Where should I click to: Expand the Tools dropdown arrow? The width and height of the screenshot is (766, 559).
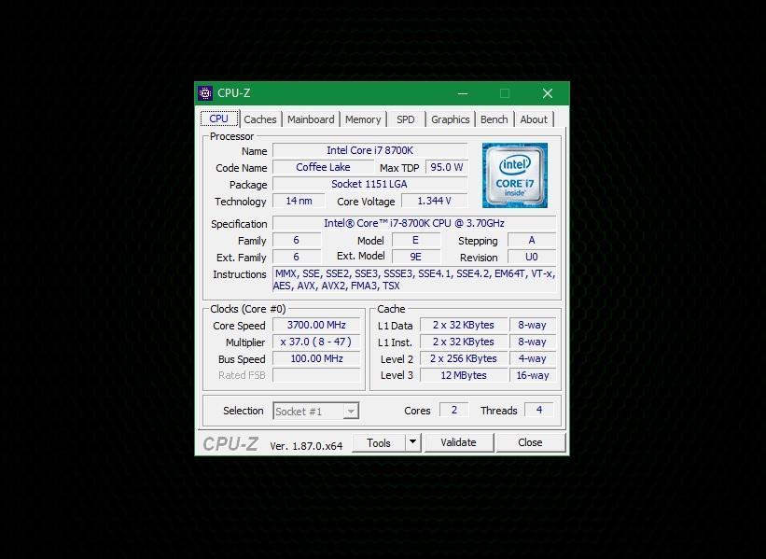(412, 442)
